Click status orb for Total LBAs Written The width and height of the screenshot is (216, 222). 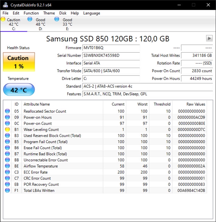7,190
